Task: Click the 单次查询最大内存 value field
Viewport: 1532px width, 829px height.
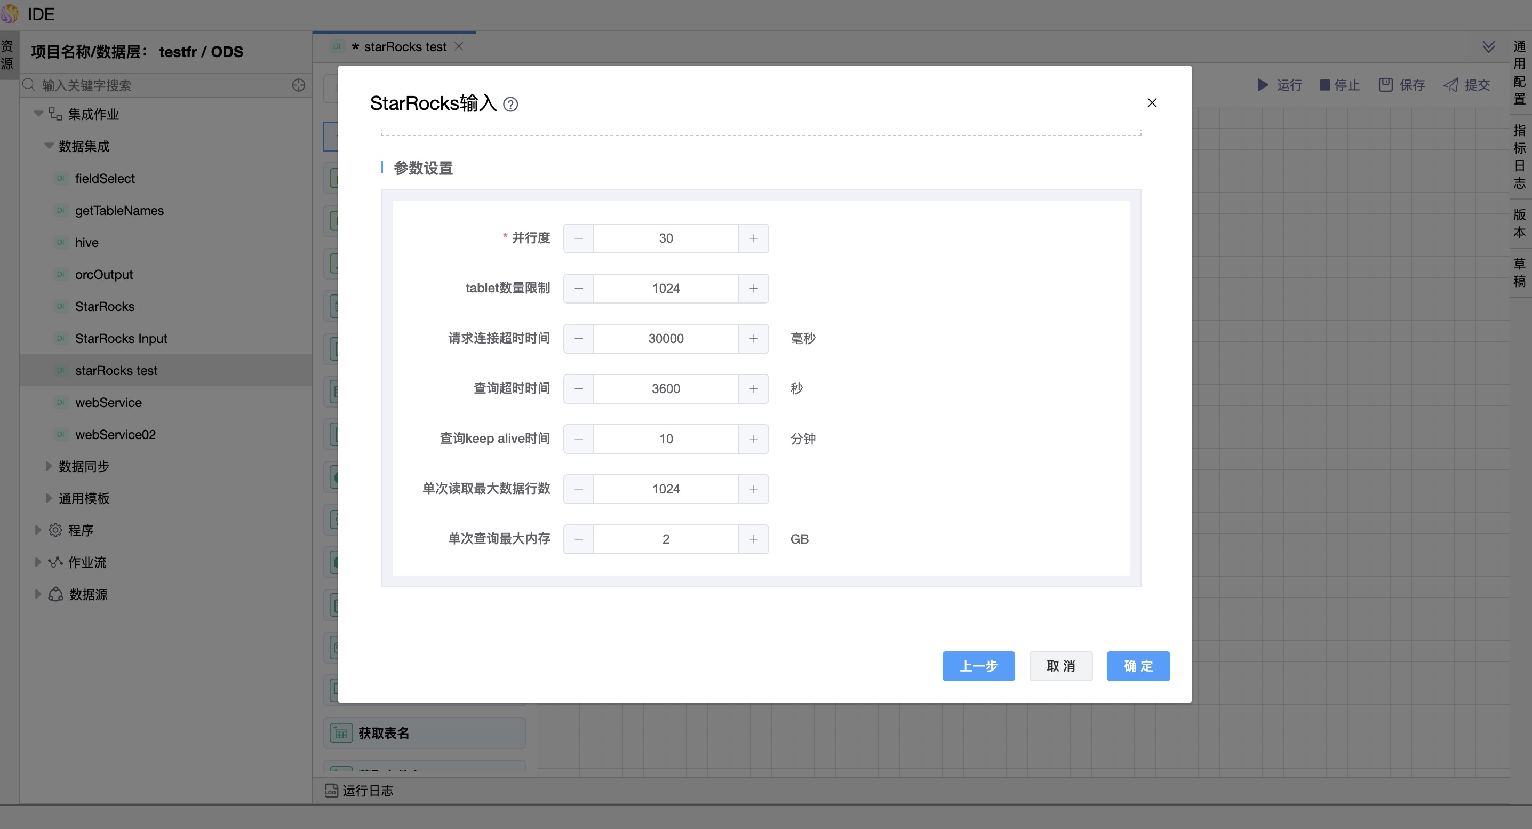Action: [x=666, y=539]
